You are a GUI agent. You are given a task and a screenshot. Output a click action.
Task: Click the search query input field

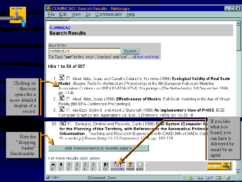click(84, 51)
